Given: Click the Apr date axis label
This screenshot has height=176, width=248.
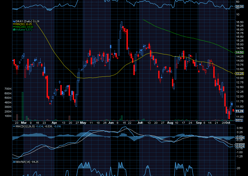Looking at the screenshot, I should click(54, 123).
